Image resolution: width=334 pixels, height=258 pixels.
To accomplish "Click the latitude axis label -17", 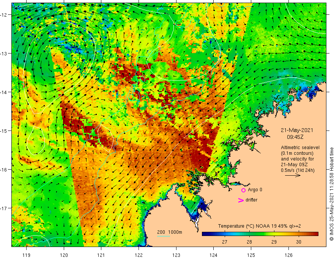I will 4,208.
